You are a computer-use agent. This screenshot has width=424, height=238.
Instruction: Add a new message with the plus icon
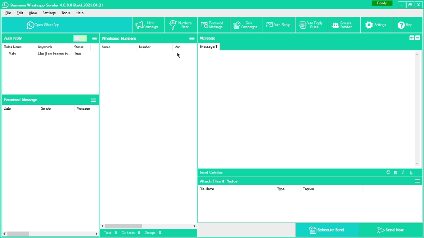pos(412,38)
